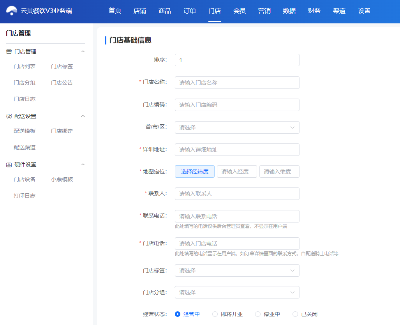Open 门店列表 in the sidebar
400x325 pixels.
(x=25, y=66)
